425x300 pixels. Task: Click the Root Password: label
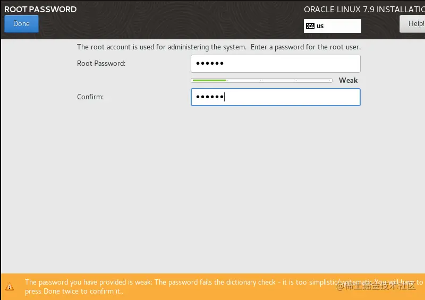click(101, 63)
